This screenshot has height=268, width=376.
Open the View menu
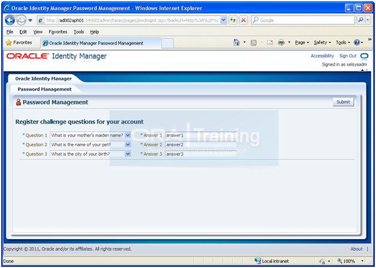point(38,32)
